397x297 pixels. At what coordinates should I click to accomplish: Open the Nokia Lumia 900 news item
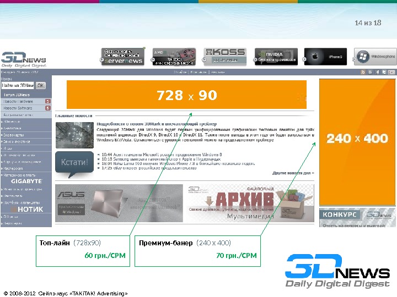coord(178,163)
